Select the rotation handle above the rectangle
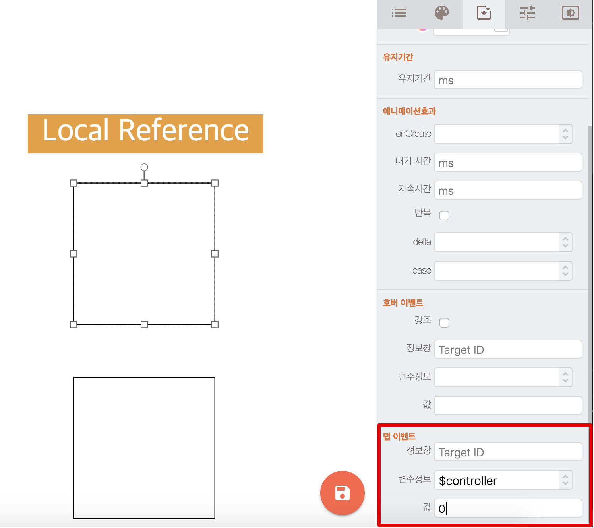Viewport: 594px width, 528px height. pos(144,167)
